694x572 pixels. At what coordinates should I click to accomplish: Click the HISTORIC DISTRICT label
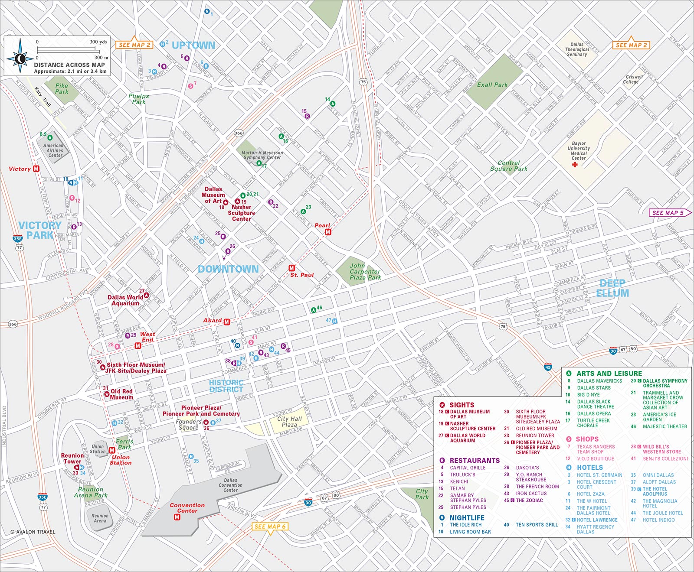click(x=226, y=386)
